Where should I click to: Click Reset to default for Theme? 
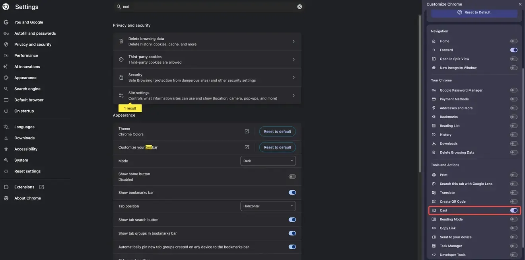point(278,131)
